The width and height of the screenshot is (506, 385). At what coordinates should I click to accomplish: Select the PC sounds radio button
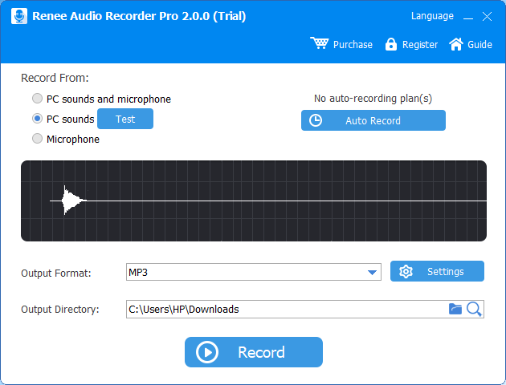38,119
